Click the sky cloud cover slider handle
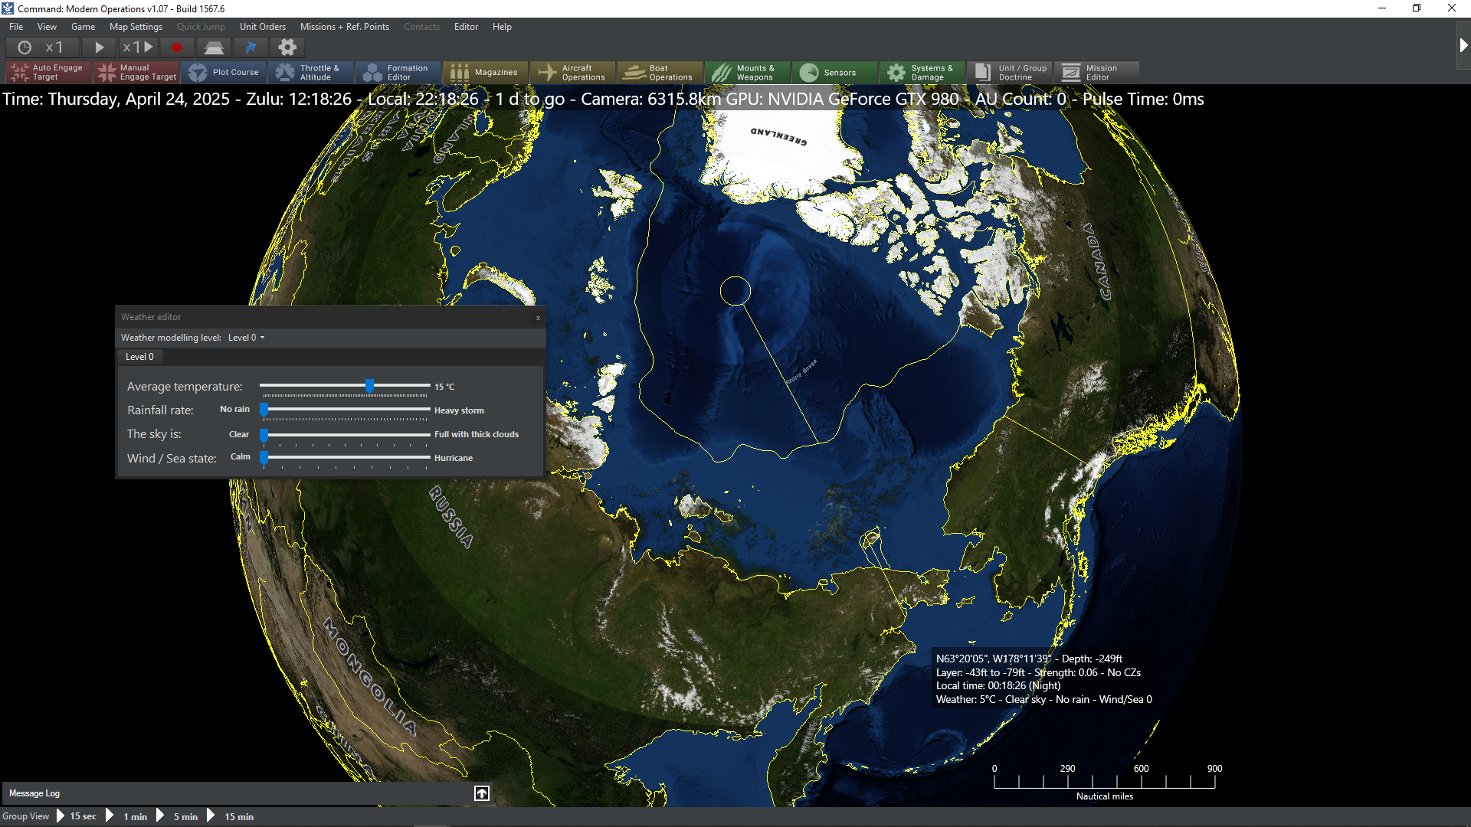Screen dimensions: 1471x827 click(264, 434)
